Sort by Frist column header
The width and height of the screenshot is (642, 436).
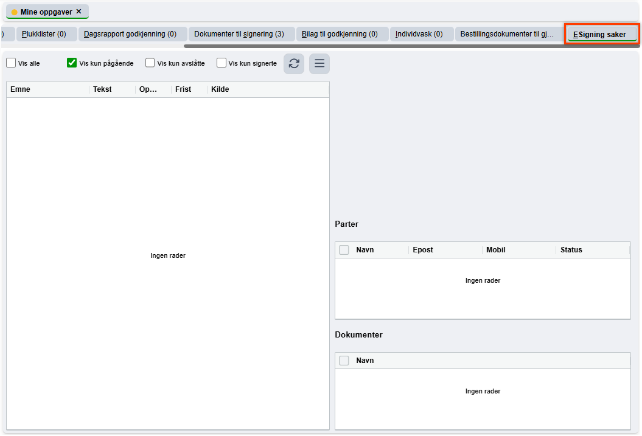coord(189,89)
